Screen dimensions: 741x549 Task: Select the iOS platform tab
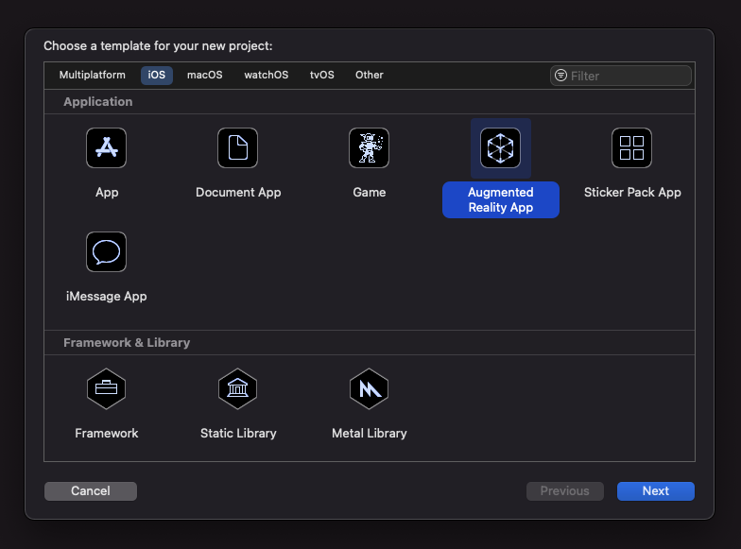pos(157,76)
